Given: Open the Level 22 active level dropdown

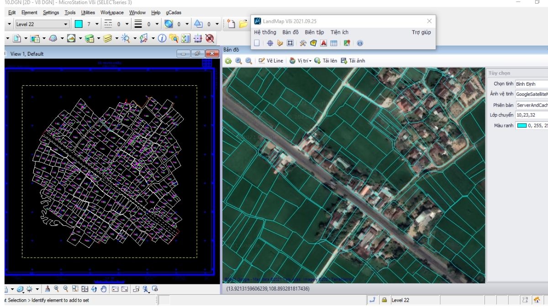Looking at the screenshot, I should coord(42,24).
